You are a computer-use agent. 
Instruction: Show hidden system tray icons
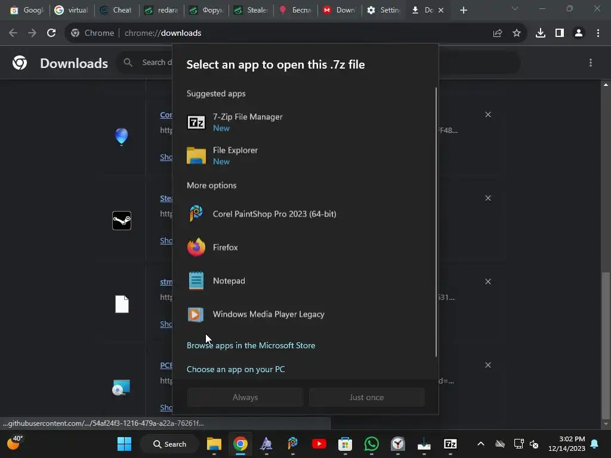[481, 444]
